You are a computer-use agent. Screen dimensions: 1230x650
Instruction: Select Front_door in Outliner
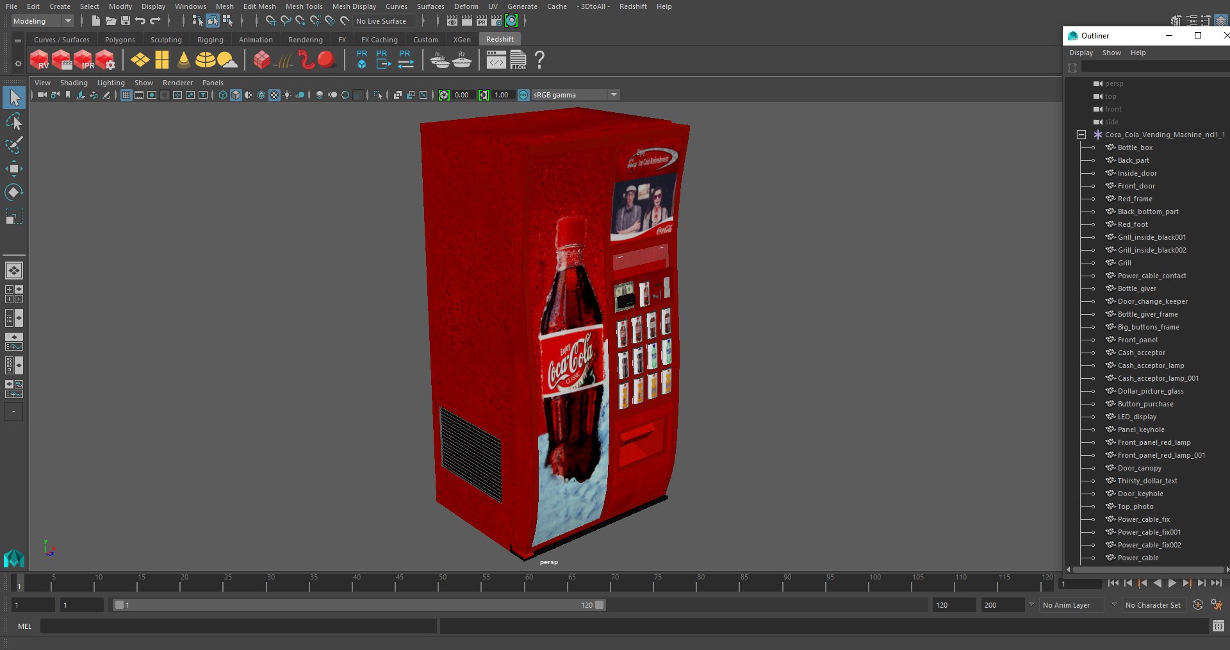point(1136,186)
